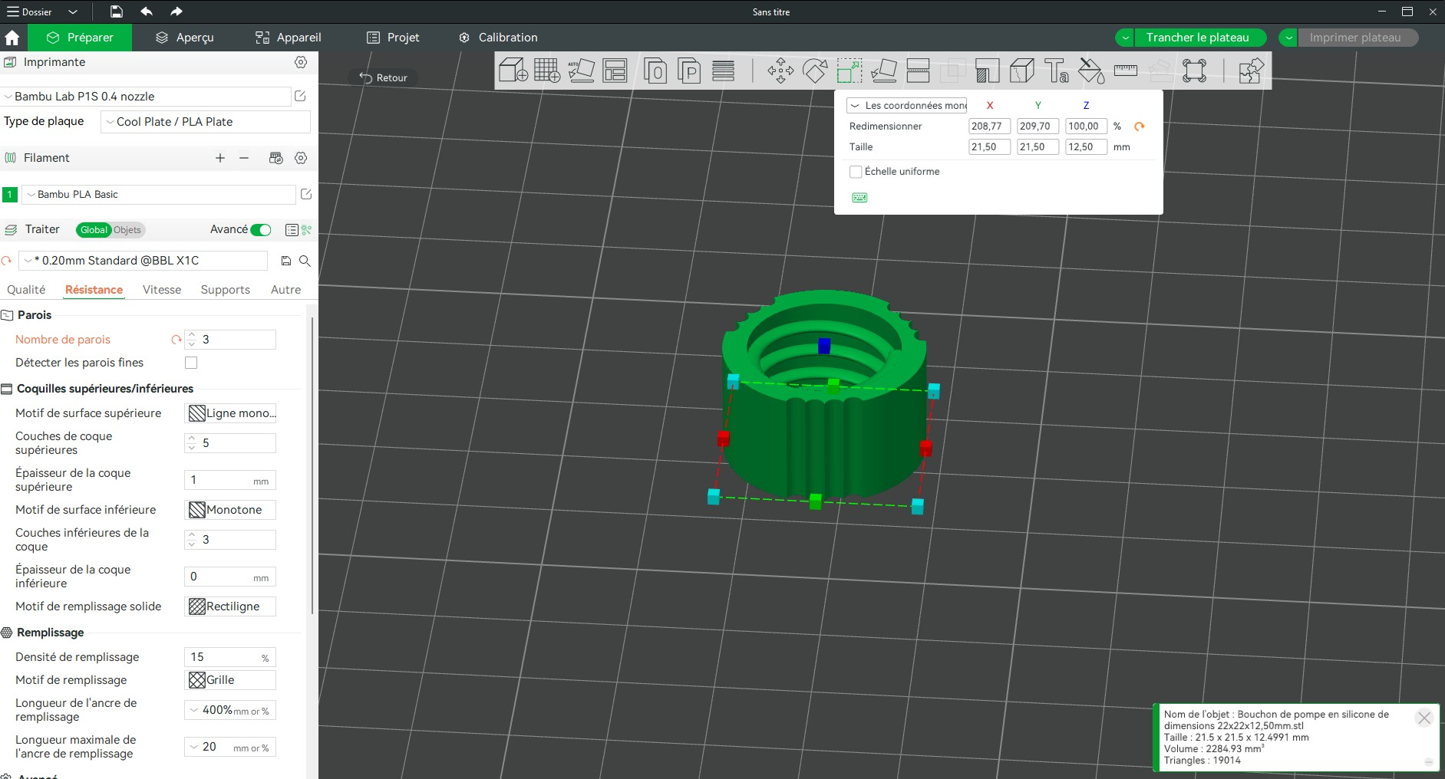This screenshot has height=779, width=1445.
Task: Open the coordinates system dropdown
Action: (x=907, y=106)
